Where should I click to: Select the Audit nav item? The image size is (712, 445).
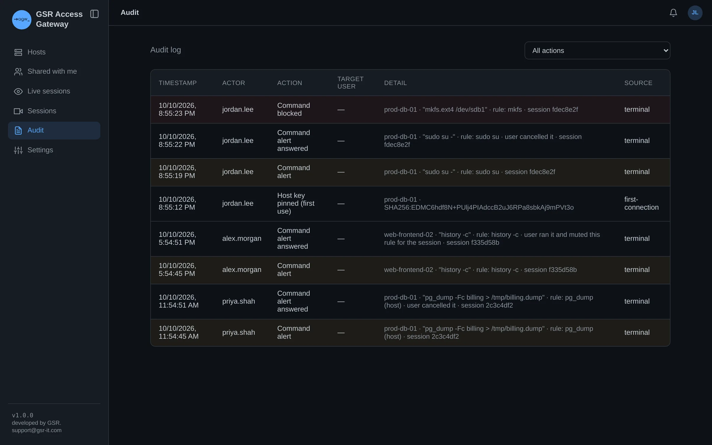tap(54, 131)
